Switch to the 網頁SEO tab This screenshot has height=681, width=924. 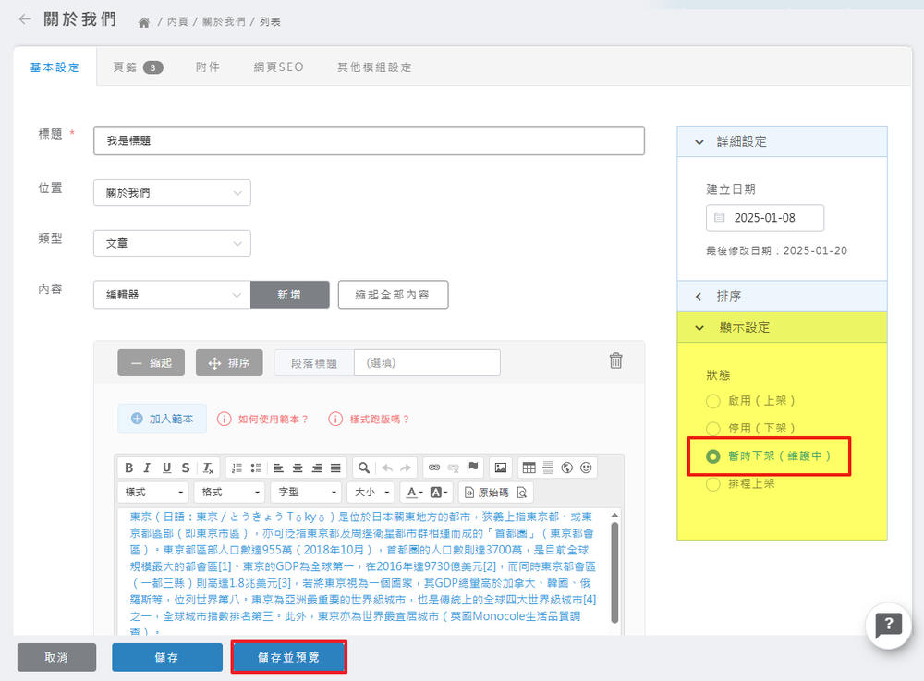278,67
